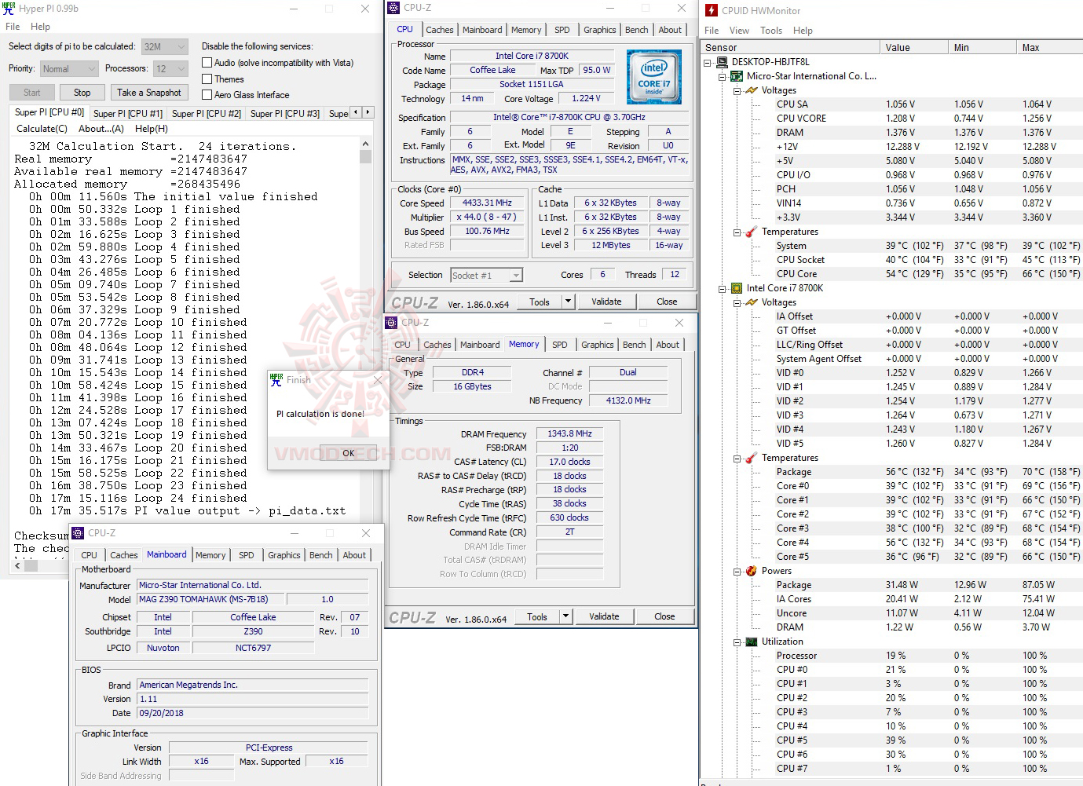
Task: Click the motherboard icon beside Micro-Star International
Action: (736, 76)
